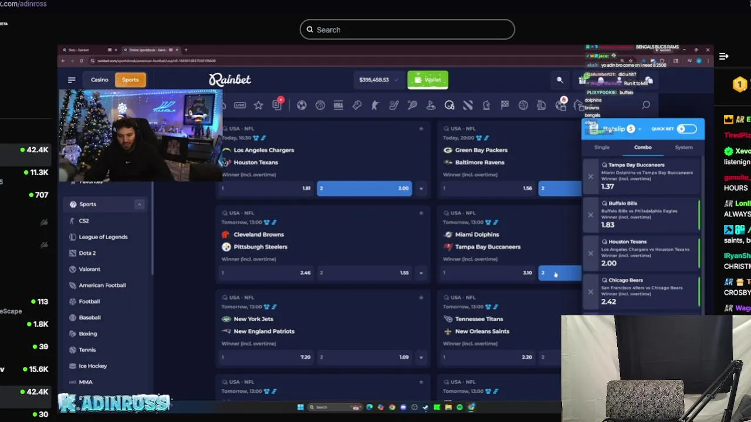This screenshot has height=422, width=751.
Task: Open the bet history icon with red badge
Action: tap(278, 105)
